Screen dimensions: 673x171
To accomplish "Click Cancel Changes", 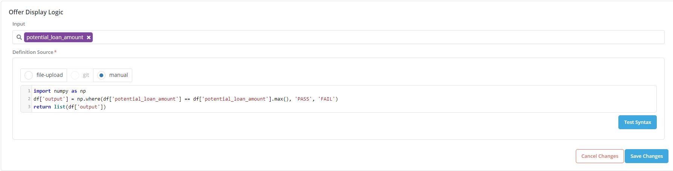I will pyautogui.click(x=600, y=156).
